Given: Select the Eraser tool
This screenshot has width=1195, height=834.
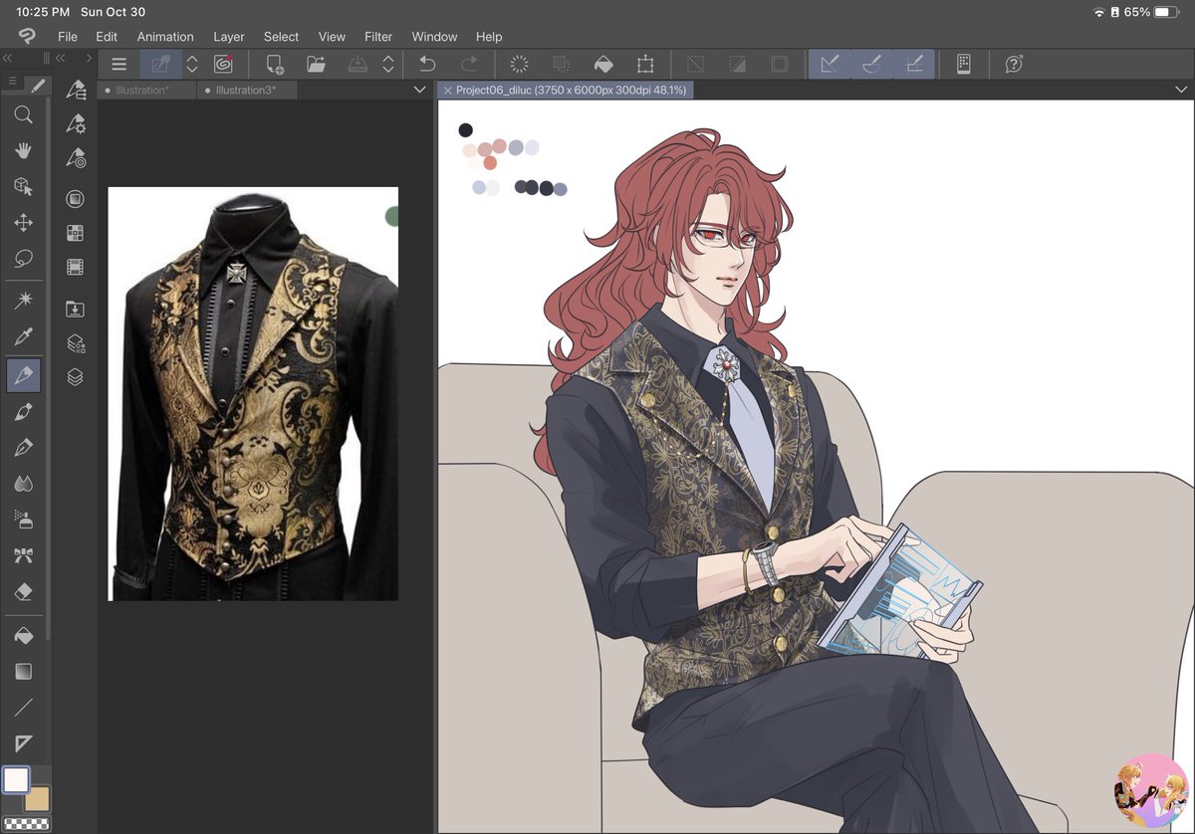Looking at the screenshot, I should pos(23,591).
